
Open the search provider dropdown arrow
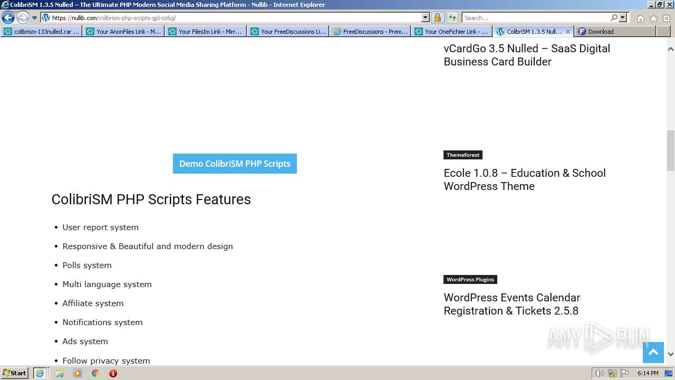click(x=623, y=17)
